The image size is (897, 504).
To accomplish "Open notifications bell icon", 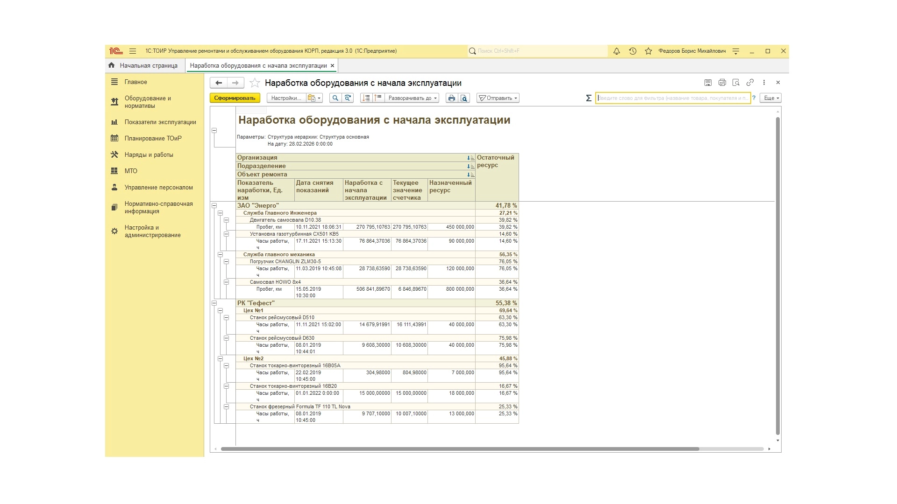I will 616,51.
